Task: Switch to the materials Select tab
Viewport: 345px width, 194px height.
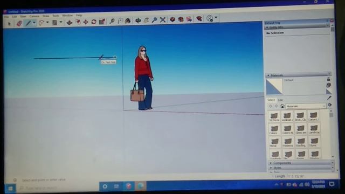Action: 271,100
